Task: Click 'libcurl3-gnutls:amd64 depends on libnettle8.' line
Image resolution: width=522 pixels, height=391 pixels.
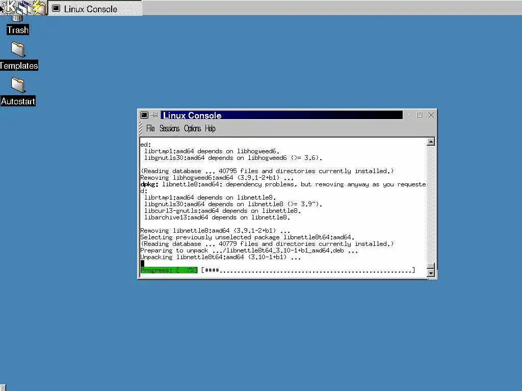Action: pyautogui.click(x=222, y=211)
